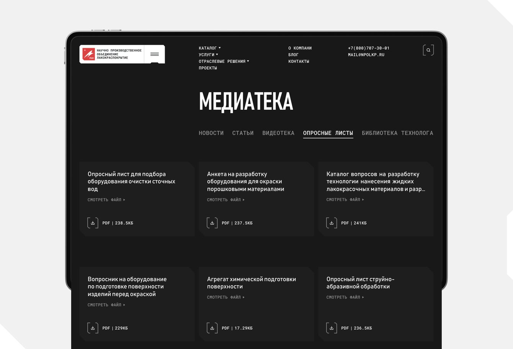Expand the Каталог dropdown menu
The width and height of the screenshot is (513, 349).
point(210,48)
